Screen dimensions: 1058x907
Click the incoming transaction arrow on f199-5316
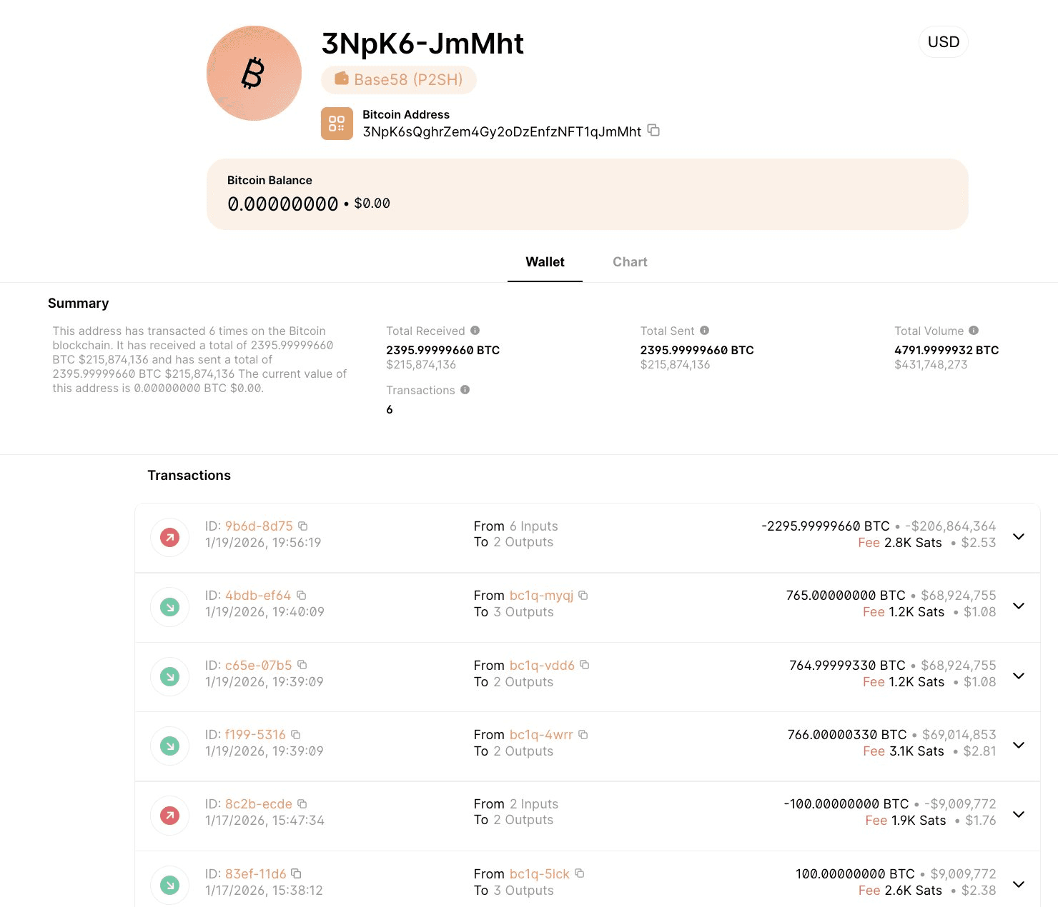click(x=169, y=745)
